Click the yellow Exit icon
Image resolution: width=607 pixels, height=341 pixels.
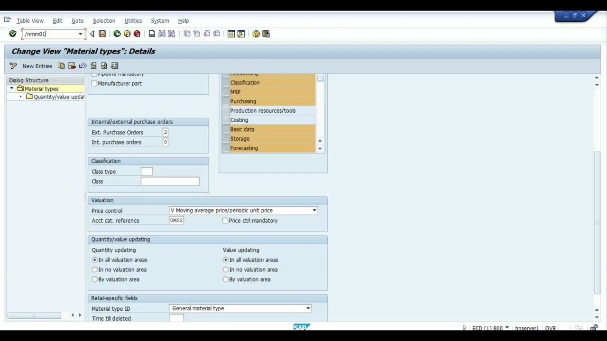click(x=127, y=34)
